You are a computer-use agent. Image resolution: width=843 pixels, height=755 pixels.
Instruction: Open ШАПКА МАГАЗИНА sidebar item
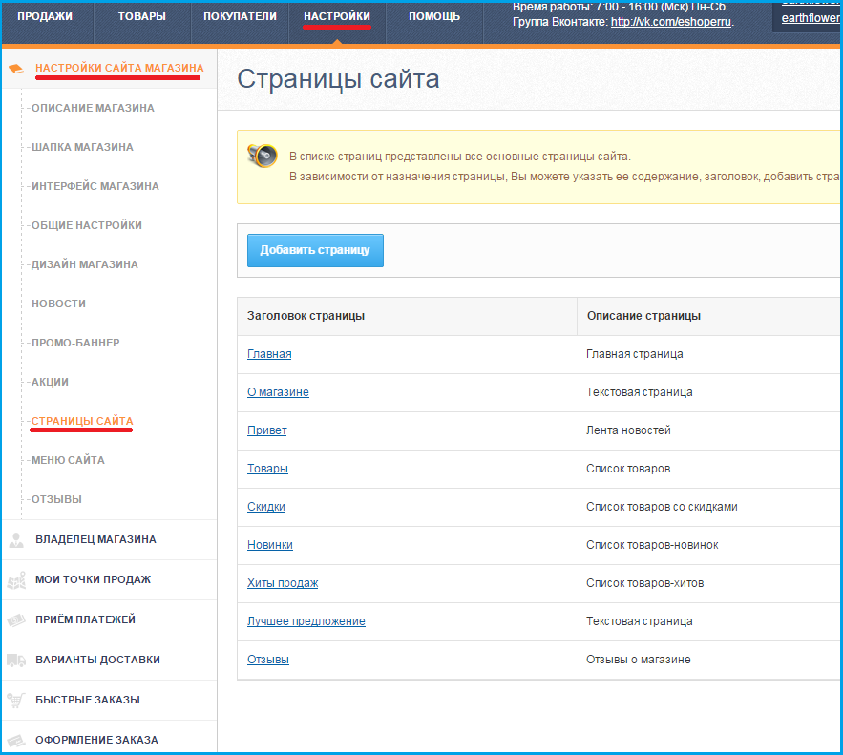tap(82, 147)
